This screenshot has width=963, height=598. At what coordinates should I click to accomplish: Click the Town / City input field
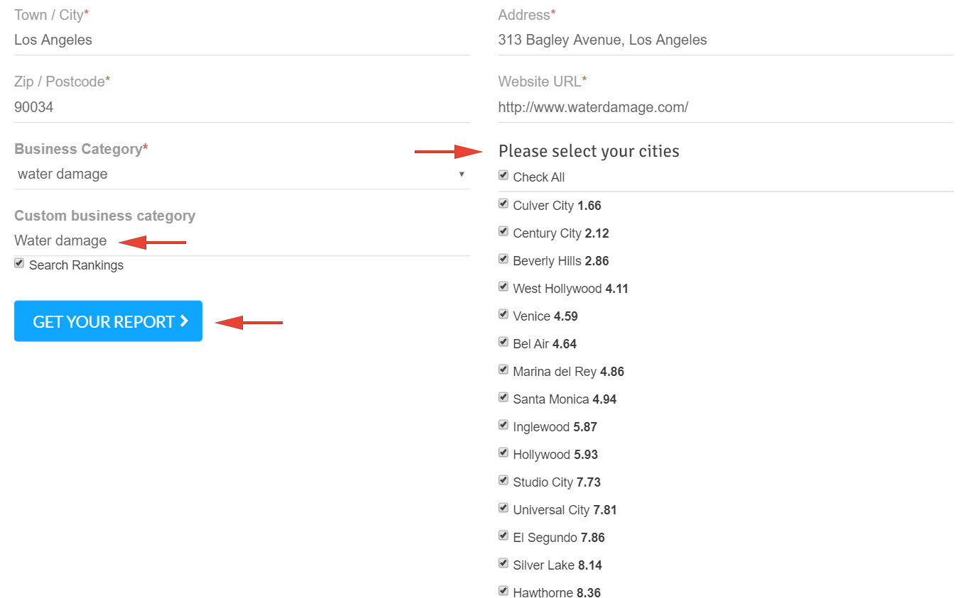(241, 40)
